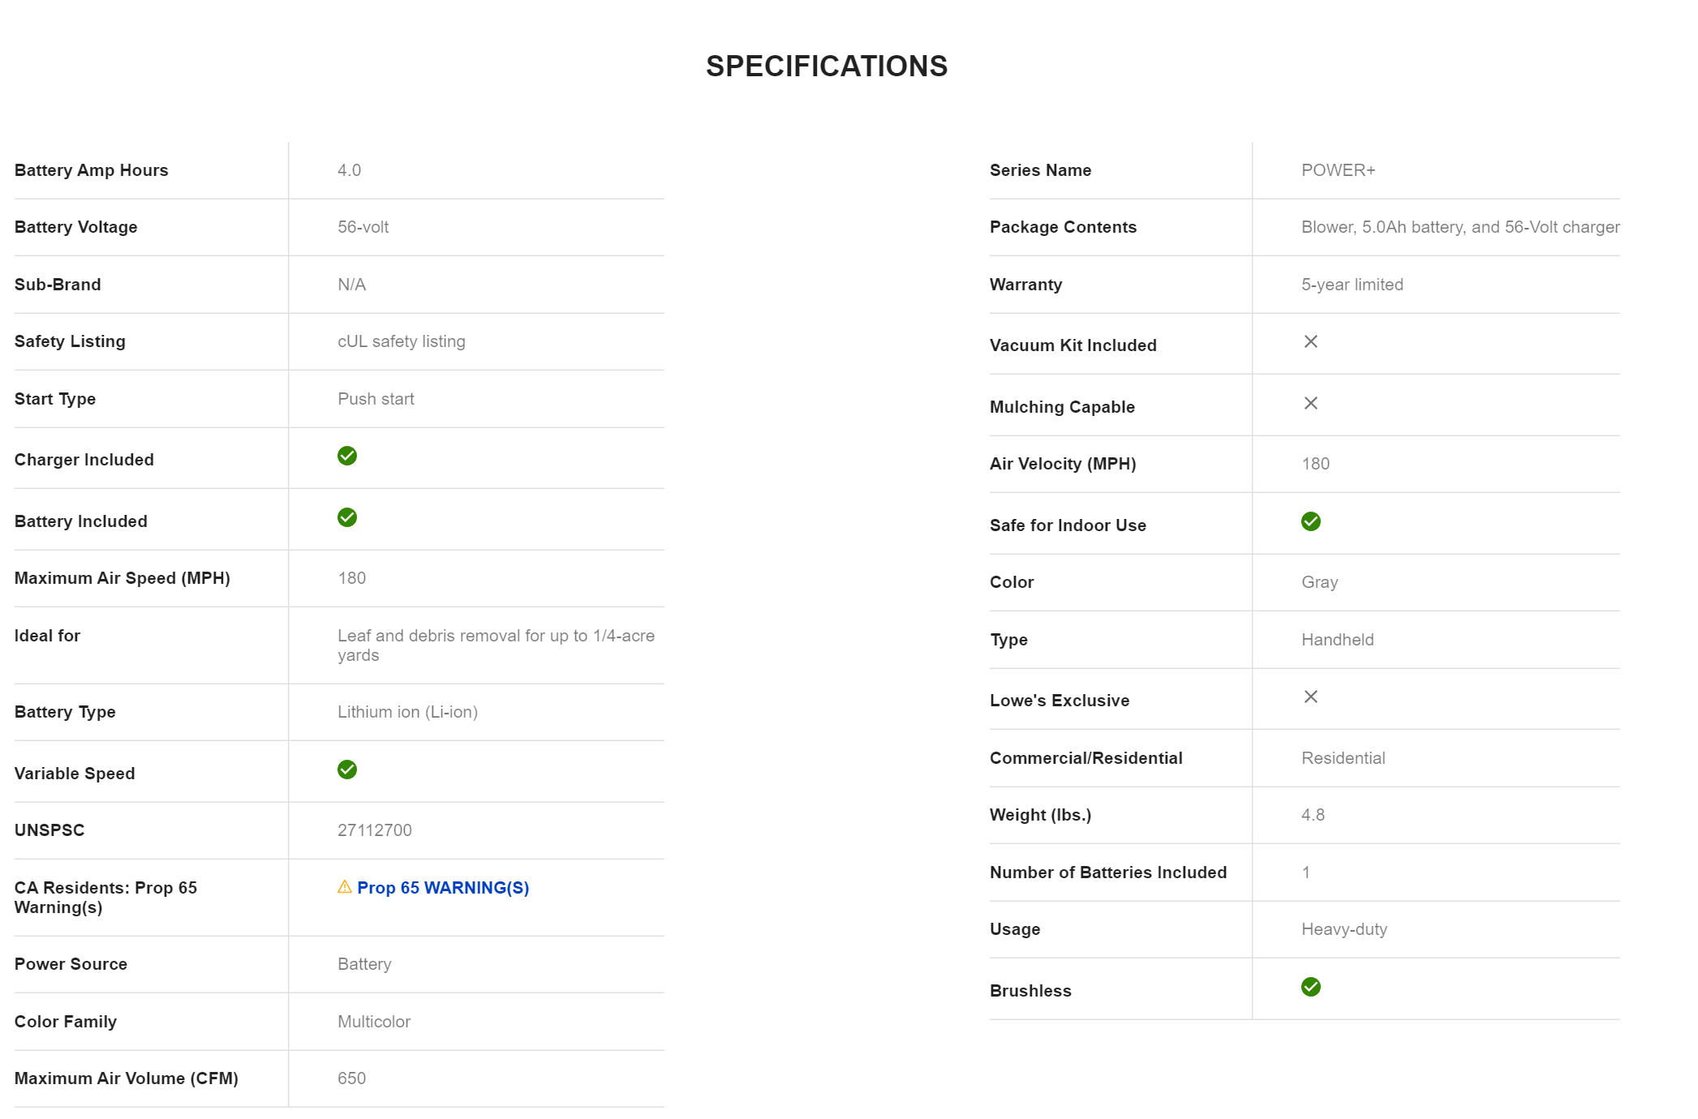Click the Series Name POWER+ value
The image size is (1698, 1119).
click(1339, 170)
